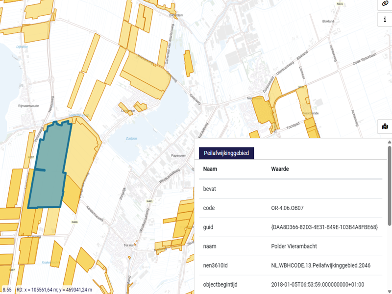Click the N461 road shield on Westkanaalweg
The height and width of the screenshot is (294, 392).
click(150, 201)
